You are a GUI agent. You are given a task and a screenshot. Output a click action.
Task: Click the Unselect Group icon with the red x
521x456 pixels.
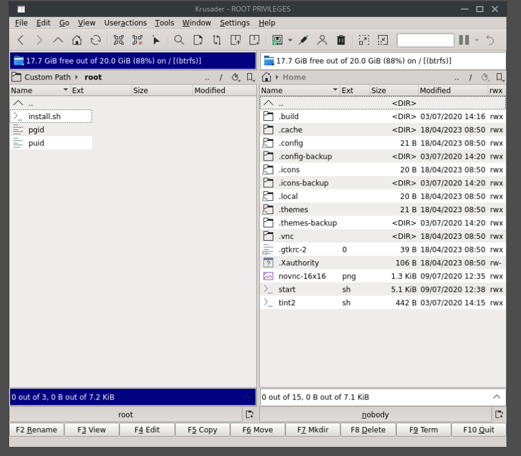tap(138, 40)
